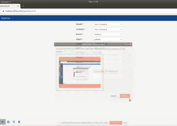Click the delete trash icon
177x126 pixels.
(x=19, y=122)
